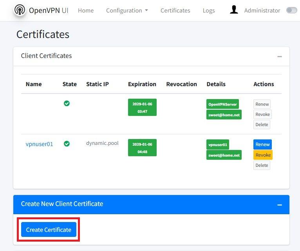Toggle the dark mode switch beside Administrator
Viewport: 300px width, 251px height.
(292, 10)
